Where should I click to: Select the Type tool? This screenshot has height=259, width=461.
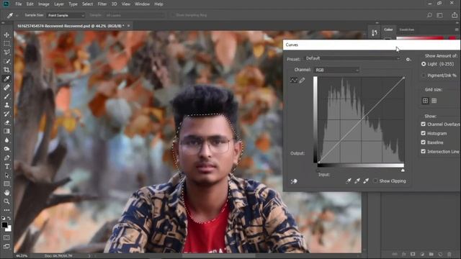[6, 166]
